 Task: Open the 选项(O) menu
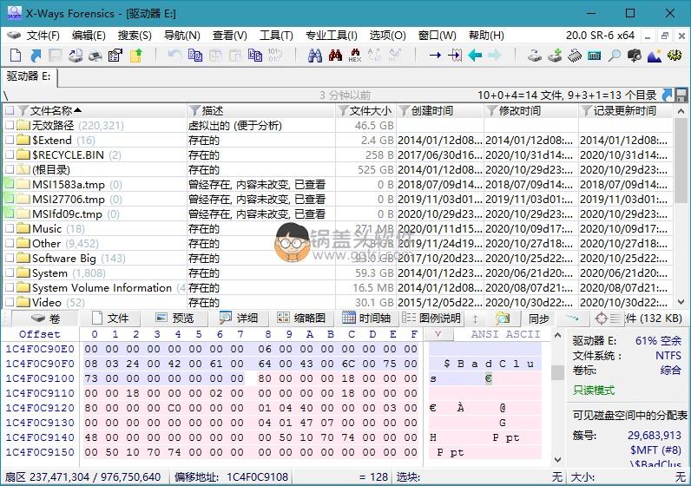(x=388, y=36)
